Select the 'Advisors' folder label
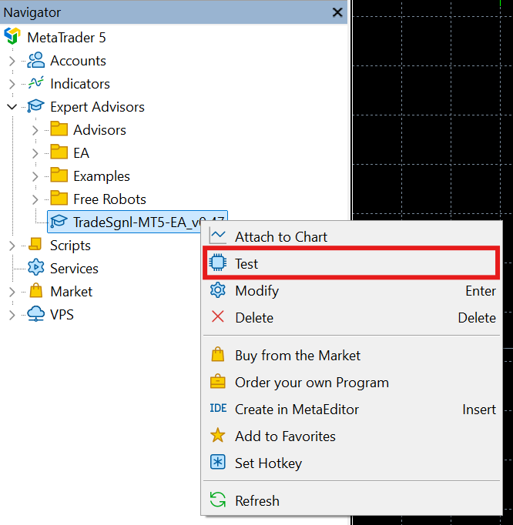This screenshot has width=513, height=525. click(x=100, y=130)
